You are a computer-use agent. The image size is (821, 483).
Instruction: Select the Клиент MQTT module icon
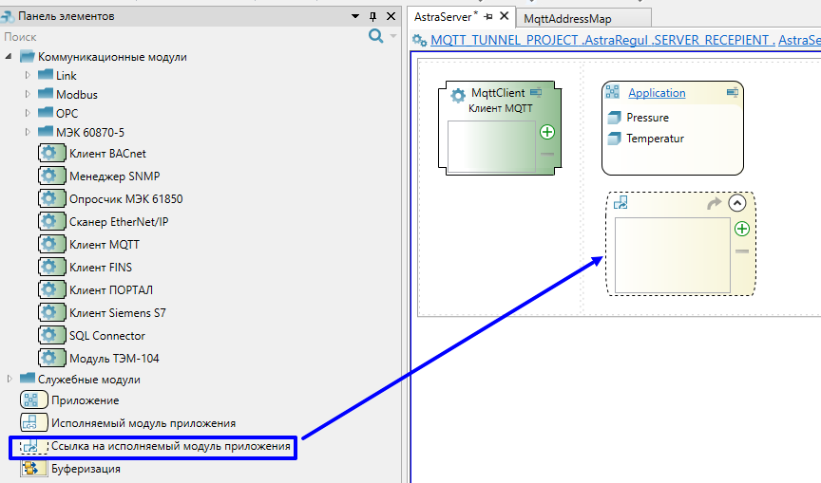point(51,244)
